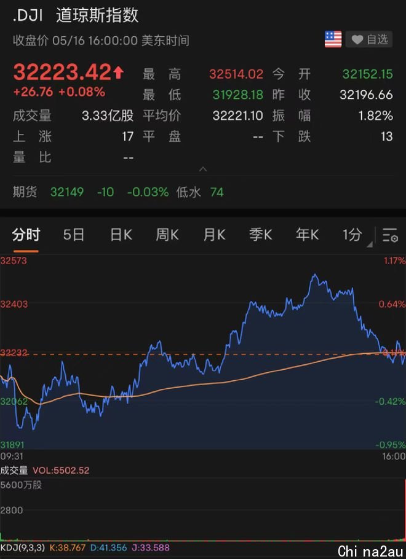Viewport: 406px width, 559px height.
Task: Tap the 今开 value 32152.15
Action: [x=367, y=74]
